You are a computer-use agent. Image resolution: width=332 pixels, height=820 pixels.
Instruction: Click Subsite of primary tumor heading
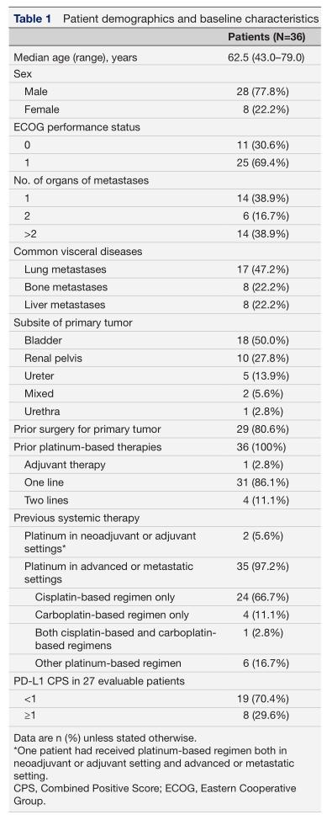(x=72, y=322)
